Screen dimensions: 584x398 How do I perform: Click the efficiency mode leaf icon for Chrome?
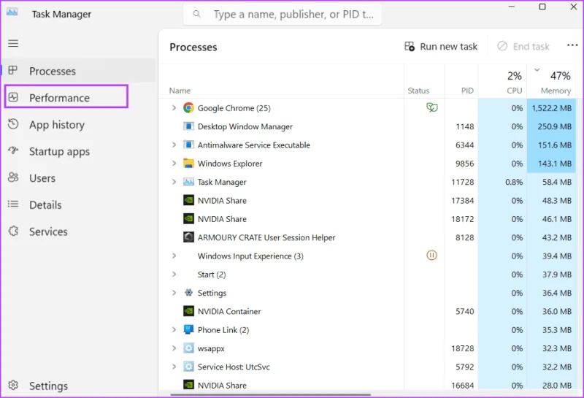click(x=431, y=107)
